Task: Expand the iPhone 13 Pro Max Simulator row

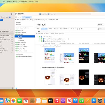Action: tap(40, 39)
